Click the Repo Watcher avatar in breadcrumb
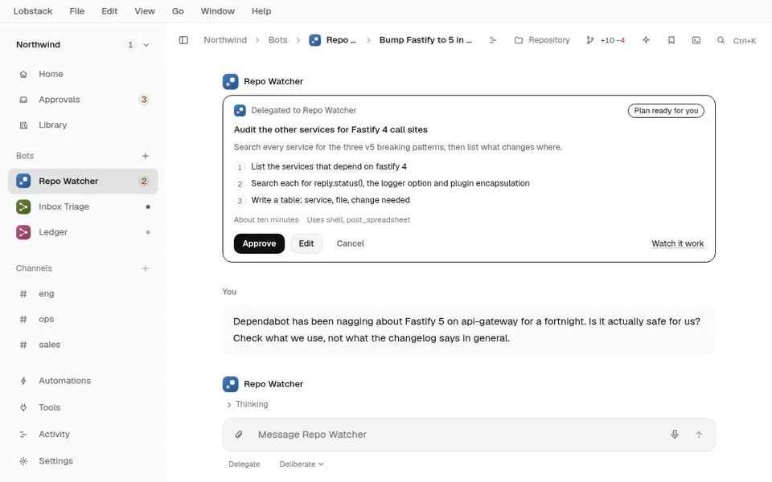This screenshot has width=772, height=482. point(315,40)
